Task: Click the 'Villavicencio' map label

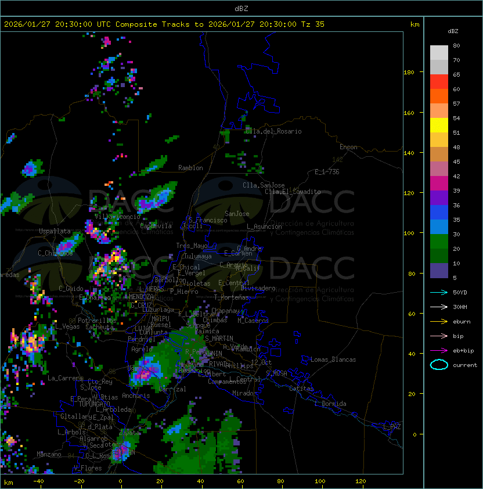Action: click(x=117, y=217)
